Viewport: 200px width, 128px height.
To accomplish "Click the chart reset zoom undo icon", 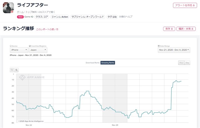I will [12, 70].
